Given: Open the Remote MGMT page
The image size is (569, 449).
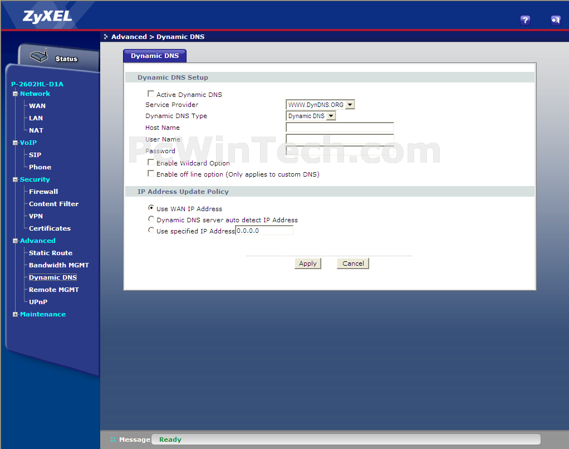Looking at the screenshot, I should click(54, 290).
